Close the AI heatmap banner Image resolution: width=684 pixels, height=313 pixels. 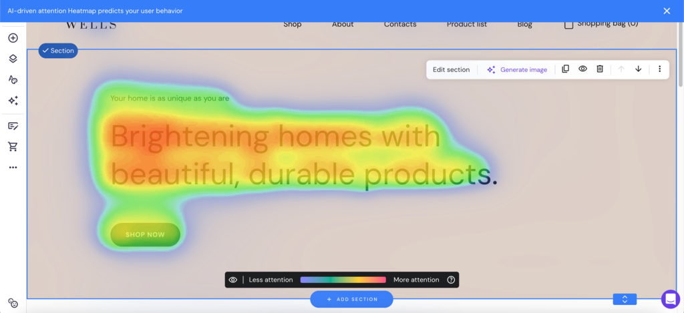click(x=667, y=11)
